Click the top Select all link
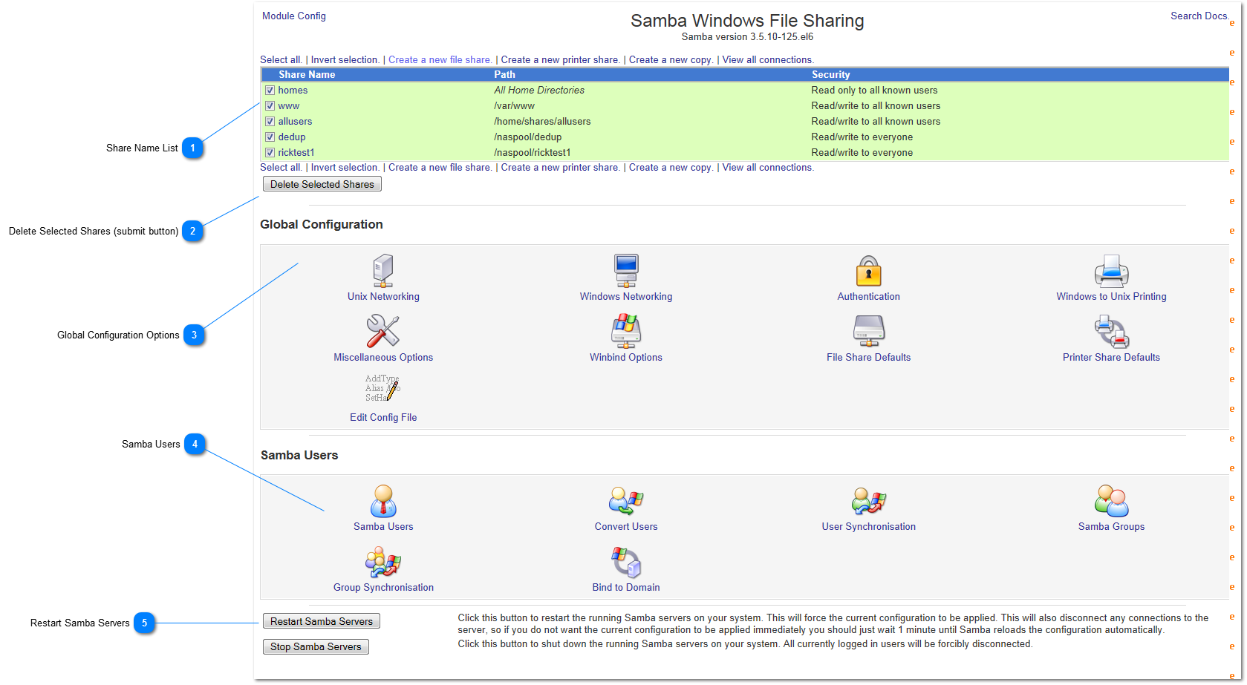This screenshot has width=1247, height=685. 281,59
